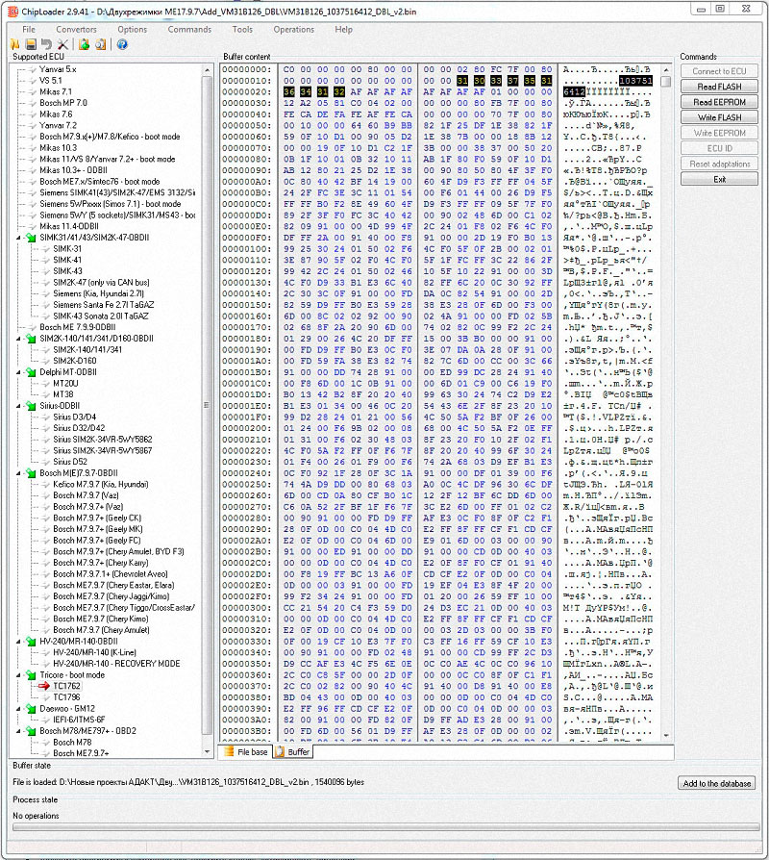Click the red arrow icon beside TC1762
The image size is (769, 860).
pyautogui.click(x=44, y=686)
